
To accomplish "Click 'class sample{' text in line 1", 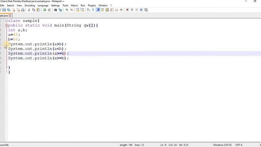I will [x=24, y=21].
